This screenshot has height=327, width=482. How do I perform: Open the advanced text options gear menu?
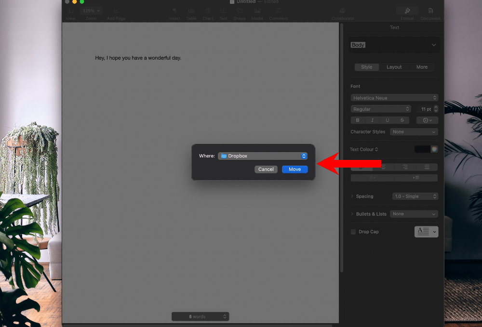(x=427, y=120)
